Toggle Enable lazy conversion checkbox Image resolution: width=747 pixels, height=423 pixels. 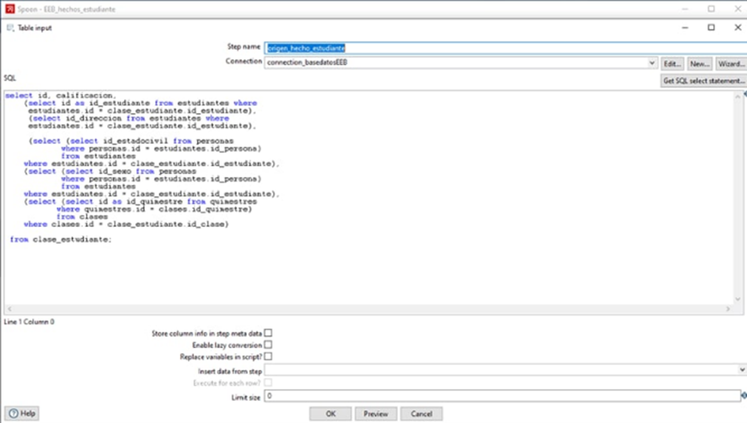click(268, 344)
